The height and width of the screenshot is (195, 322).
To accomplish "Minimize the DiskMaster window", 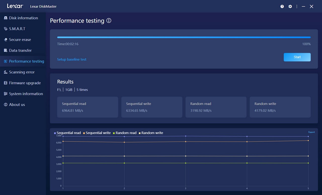I will point(303,7).
